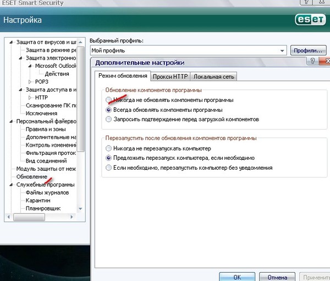The image size is (330, 281).
Task: Select Защита в режиме реального времени item
Action: click(51, 50)
